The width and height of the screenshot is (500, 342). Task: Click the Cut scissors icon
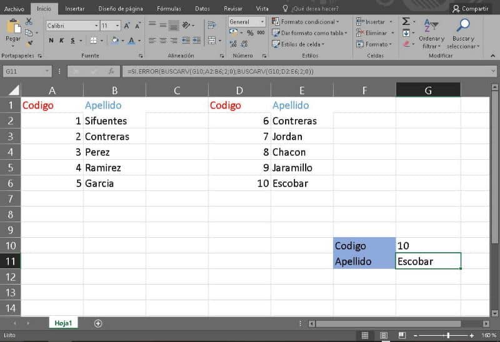click(29, 21)
